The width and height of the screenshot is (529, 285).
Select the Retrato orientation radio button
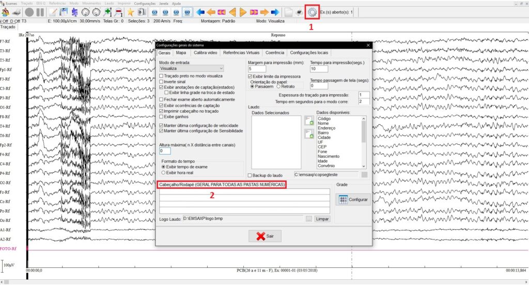[x=278, y=86]
